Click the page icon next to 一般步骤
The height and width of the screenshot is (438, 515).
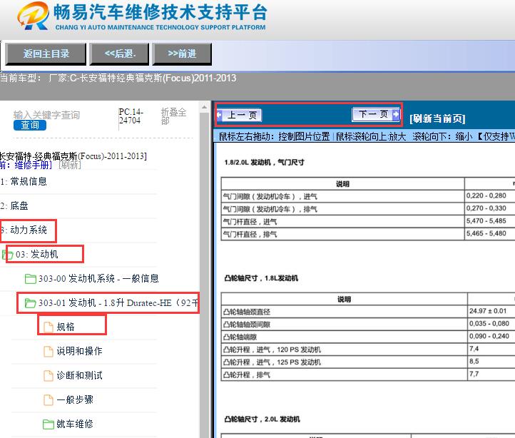(x=49, y=400)
